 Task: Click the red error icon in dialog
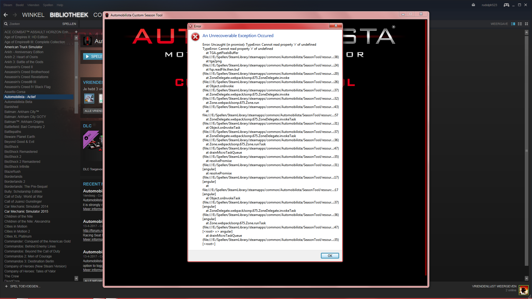(x=195, y=37)
